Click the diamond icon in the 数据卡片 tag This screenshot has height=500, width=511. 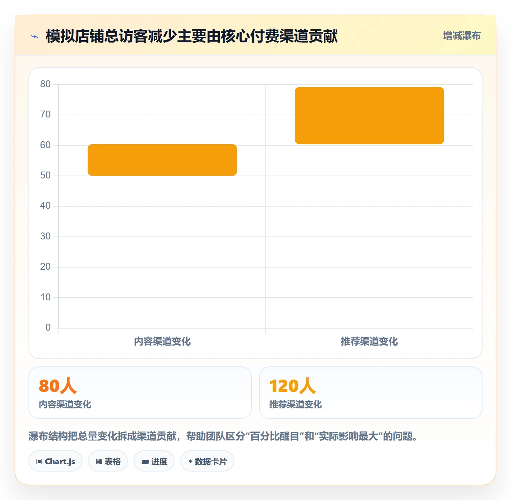tap(190, 461)
